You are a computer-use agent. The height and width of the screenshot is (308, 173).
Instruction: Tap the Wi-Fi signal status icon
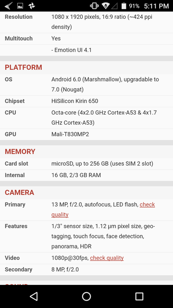(x=106, y=6)
